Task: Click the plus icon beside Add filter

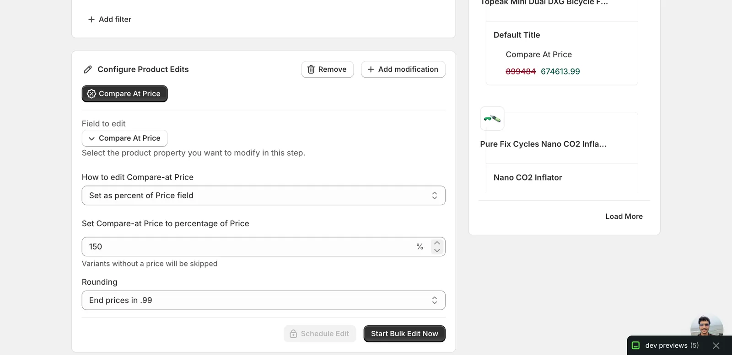Action: 91,19
